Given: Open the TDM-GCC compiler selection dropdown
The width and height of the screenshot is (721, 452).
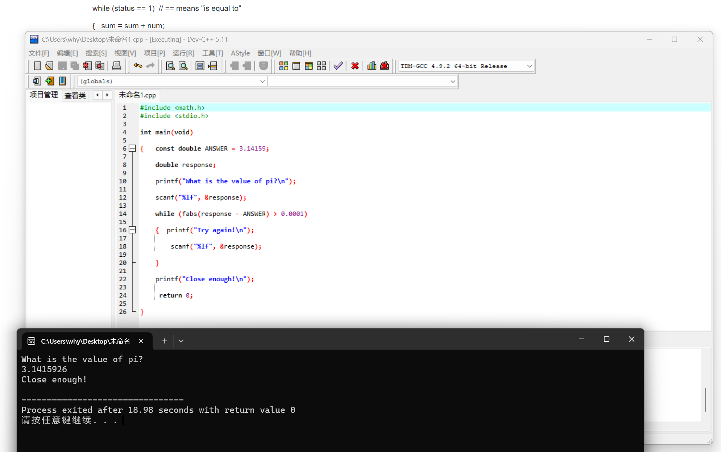Looking at the screenshot, I should click(x=529, y=66).
